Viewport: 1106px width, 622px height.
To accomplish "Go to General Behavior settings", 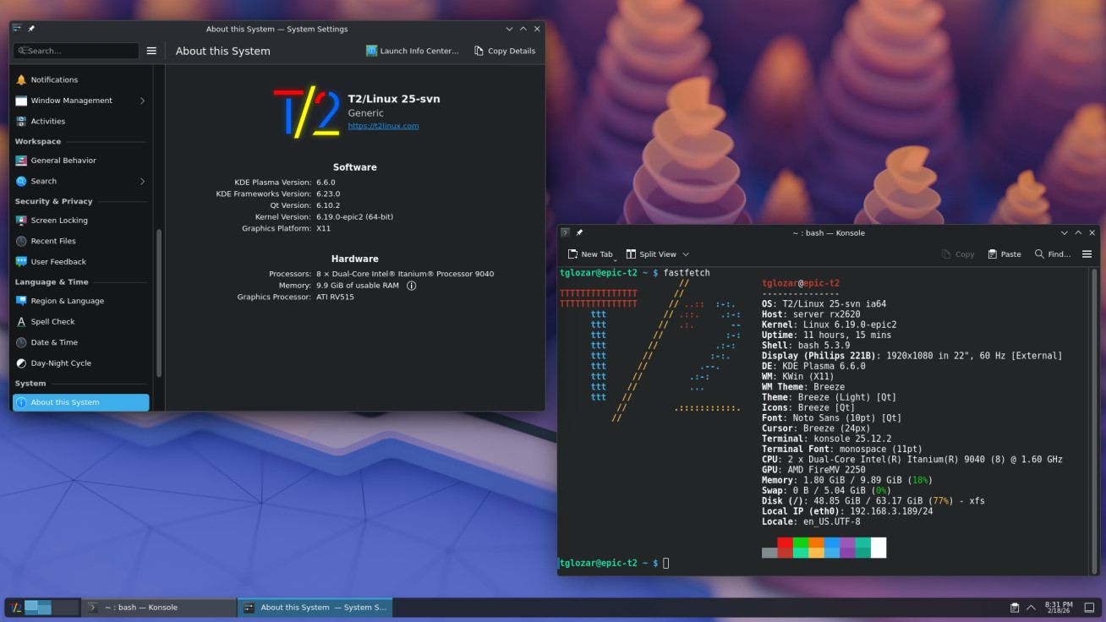I will [x=80, y=161].
